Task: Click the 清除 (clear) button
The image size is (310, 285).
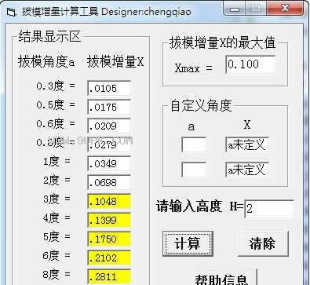Action: click(x=263, y=243)
